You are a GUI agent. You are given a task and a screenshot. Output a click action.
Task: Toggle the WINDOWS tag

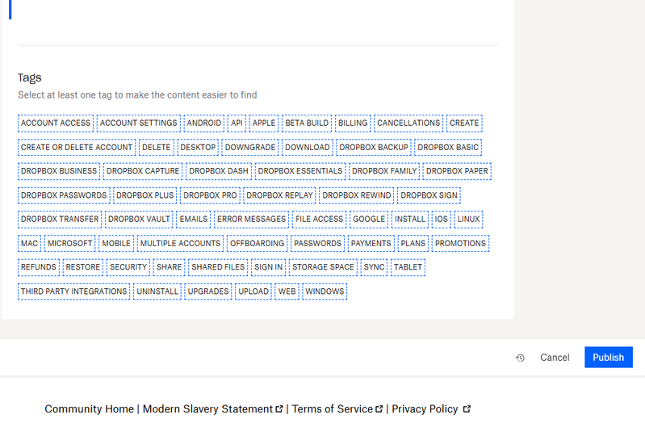(325, 291)
